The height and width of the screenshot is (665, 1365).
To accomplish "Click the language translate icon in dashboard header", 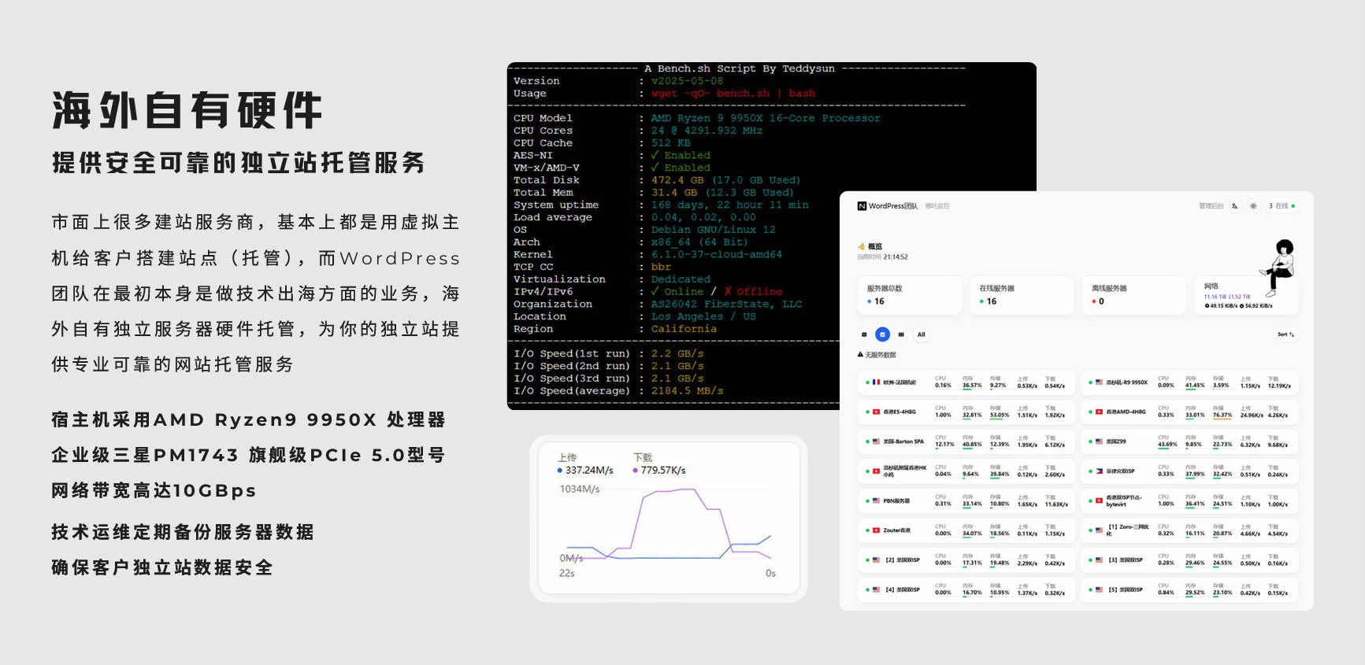I will pyautogui.click(x=1234, y=206).
